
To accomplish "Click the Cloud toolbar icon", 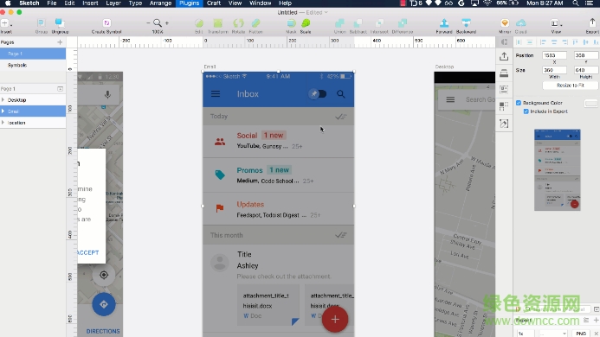I will coord(521,23).
